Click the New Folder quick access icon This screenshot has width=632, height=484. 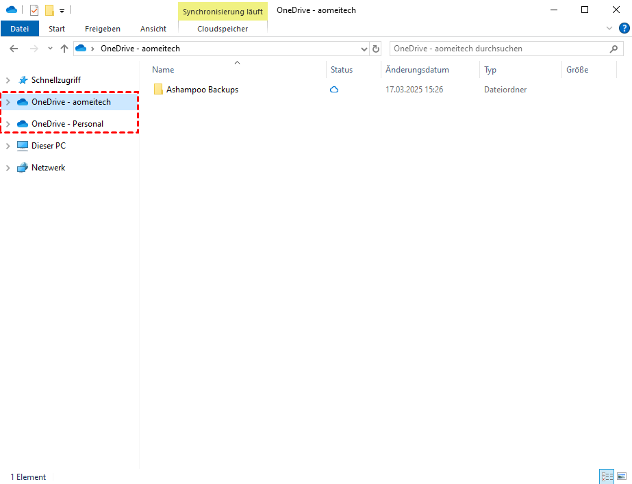point(49,10)
